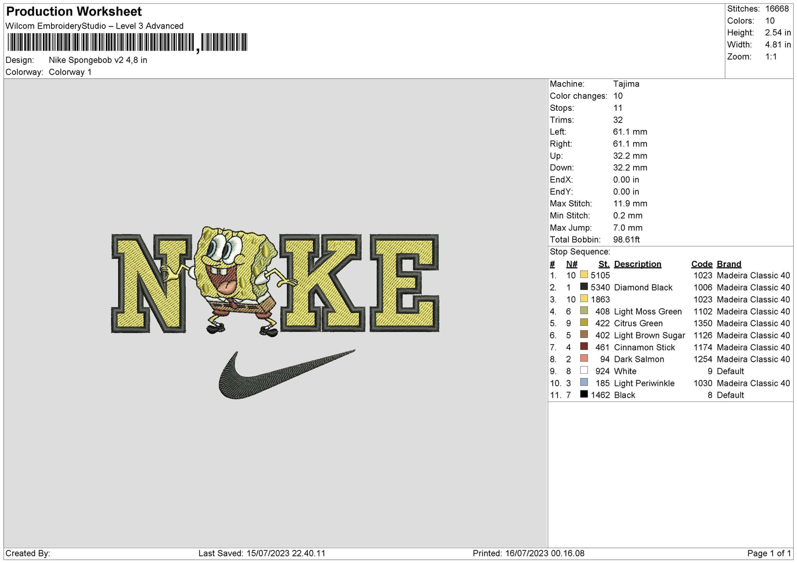Click the Nike Spongebob embroidery lettering preview
This screenshot has width=797, height=563.
pos(275,281)
